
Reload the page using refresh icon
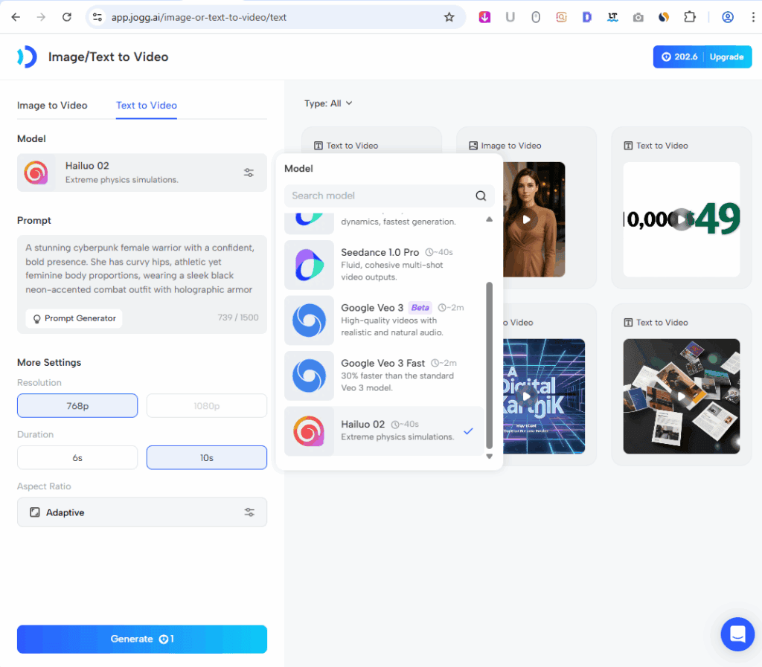[x=67, y=17]
